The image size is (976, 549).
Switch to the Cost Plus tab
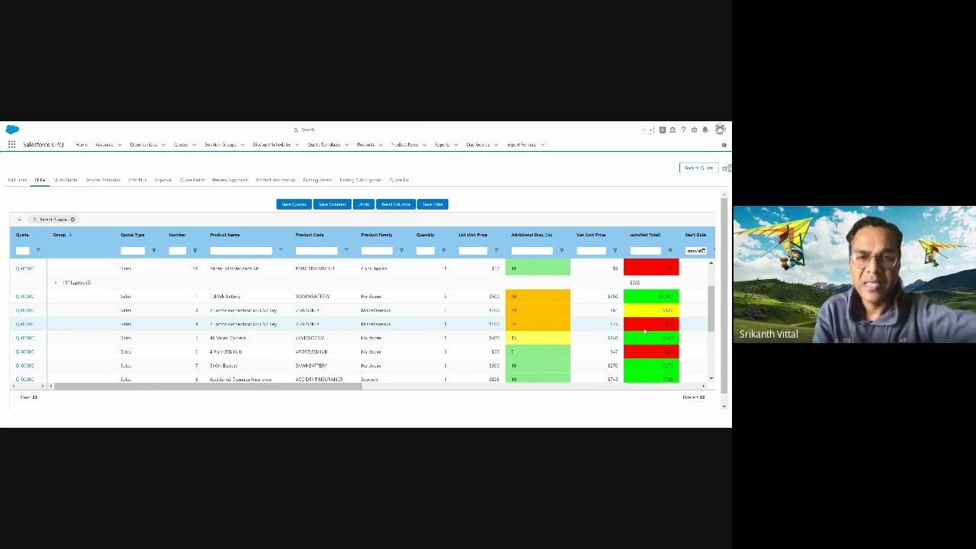point(137,180)
